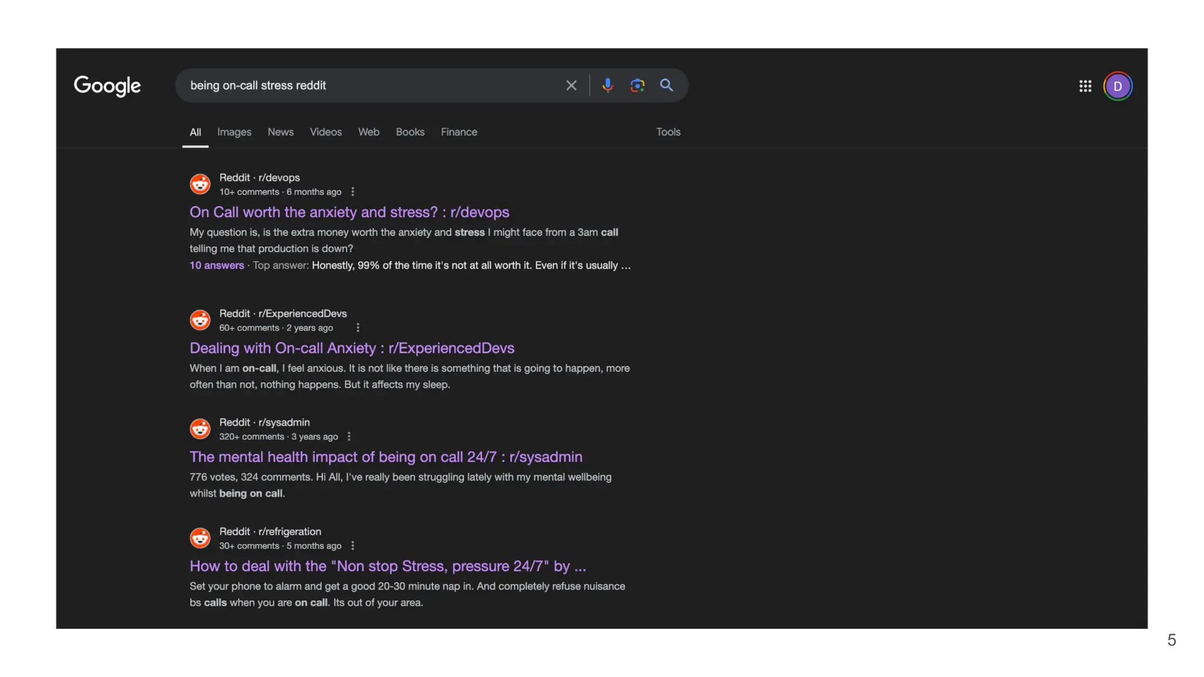Viewport: 1204px width, 677px height.
Task: Open the Videos tab
Action: [326, 132]
